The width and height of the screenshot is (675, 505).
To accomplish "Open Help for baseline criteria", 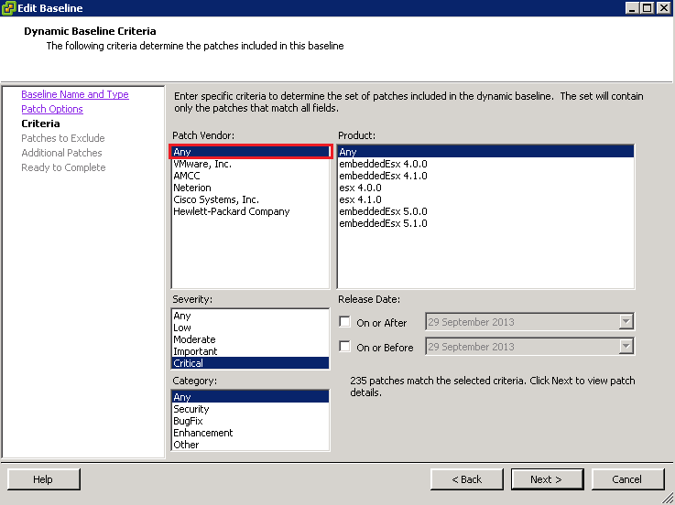I will [43, 479].
